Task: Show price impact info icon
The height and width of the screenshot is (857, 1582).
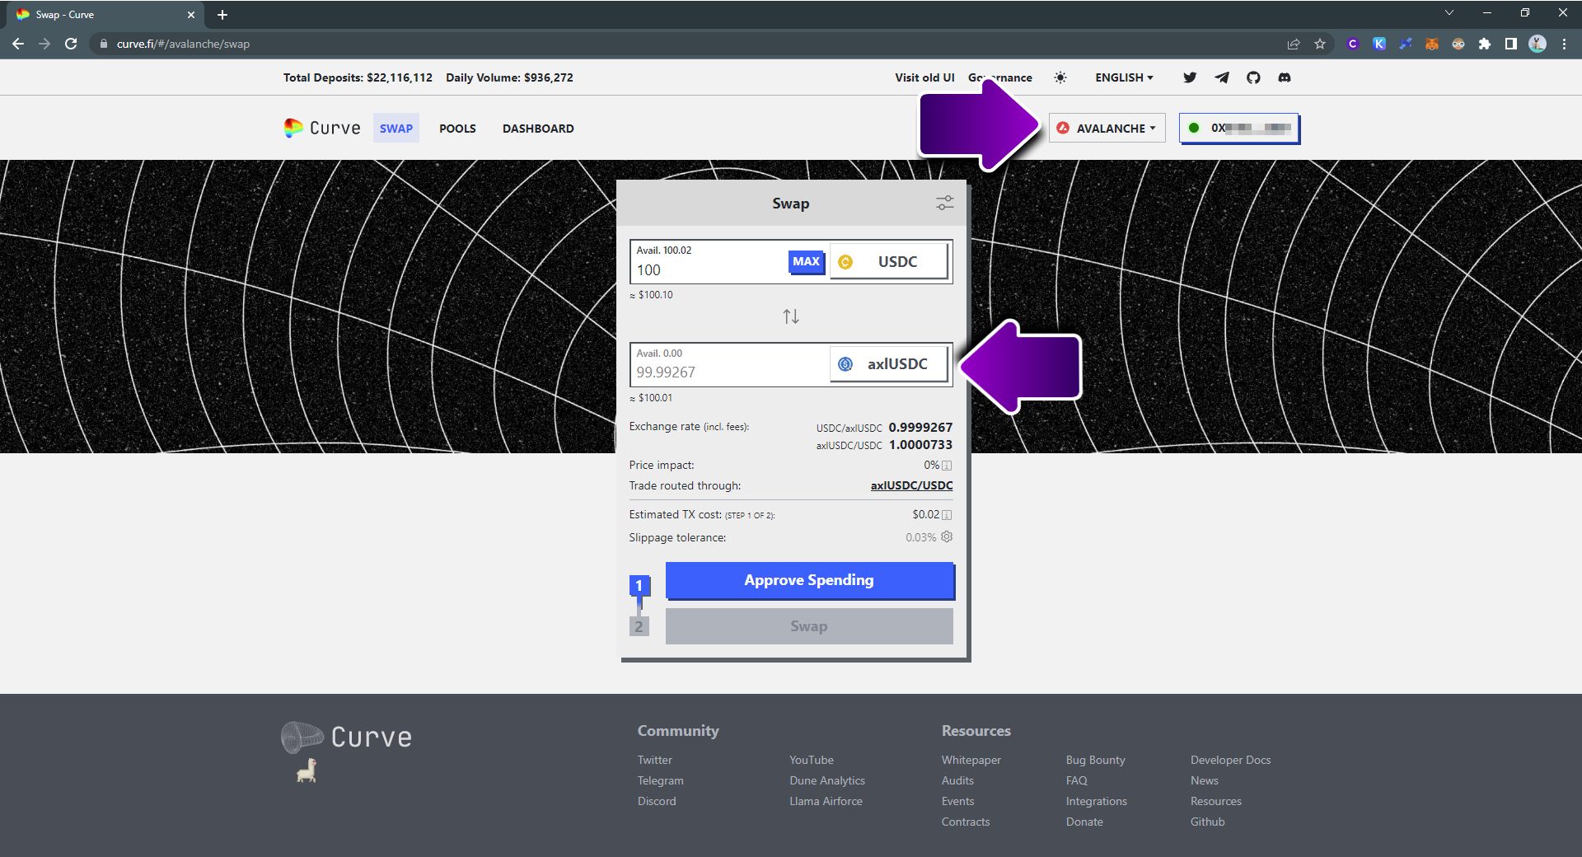Action: coord(947,466)
